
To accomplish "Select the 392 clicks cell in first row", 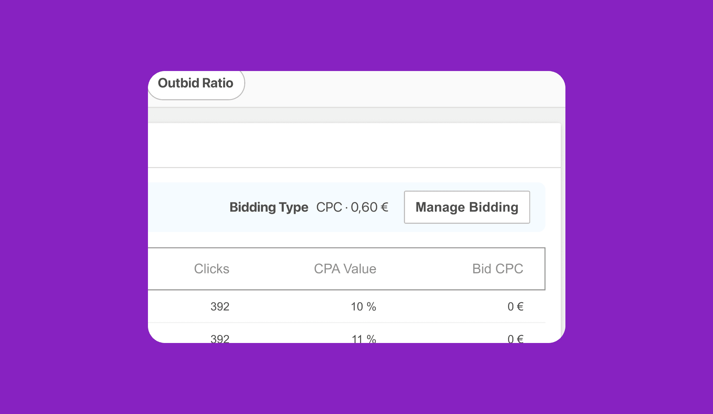I will click(220, 307).
